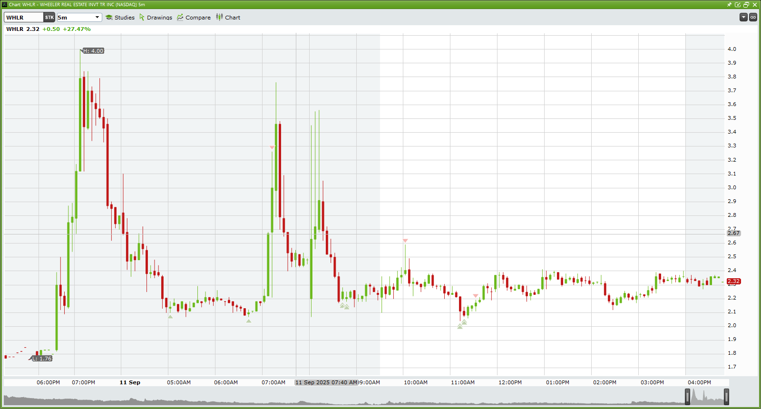The image size is (761, 409).
Task: Click the application logo in title bar
Action: pyautogui.click(x=5, y=5)
